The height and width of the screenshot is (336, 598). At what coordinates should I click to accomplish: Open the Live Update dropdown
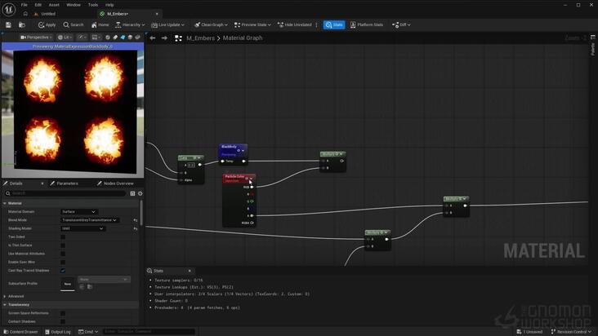(x=167, y=24)
